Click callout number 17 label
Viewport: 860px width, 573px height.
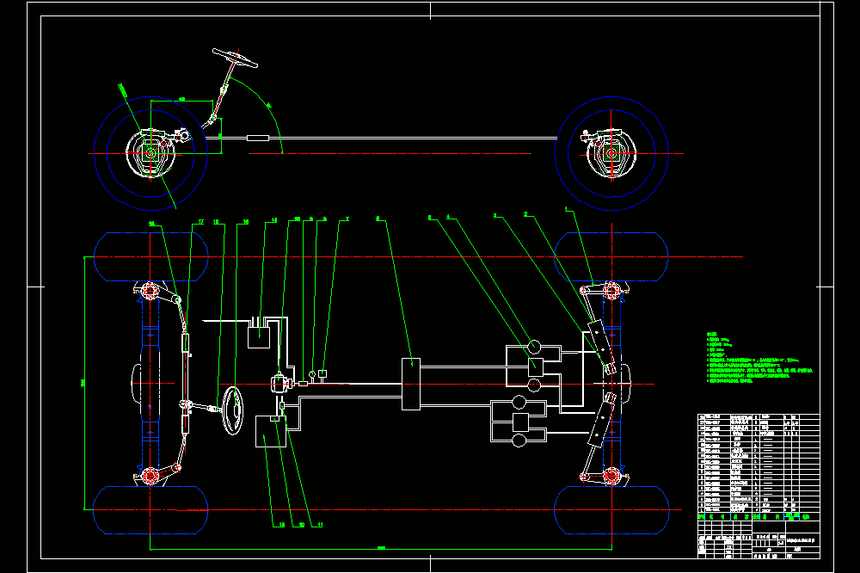[x=200, y=222]
